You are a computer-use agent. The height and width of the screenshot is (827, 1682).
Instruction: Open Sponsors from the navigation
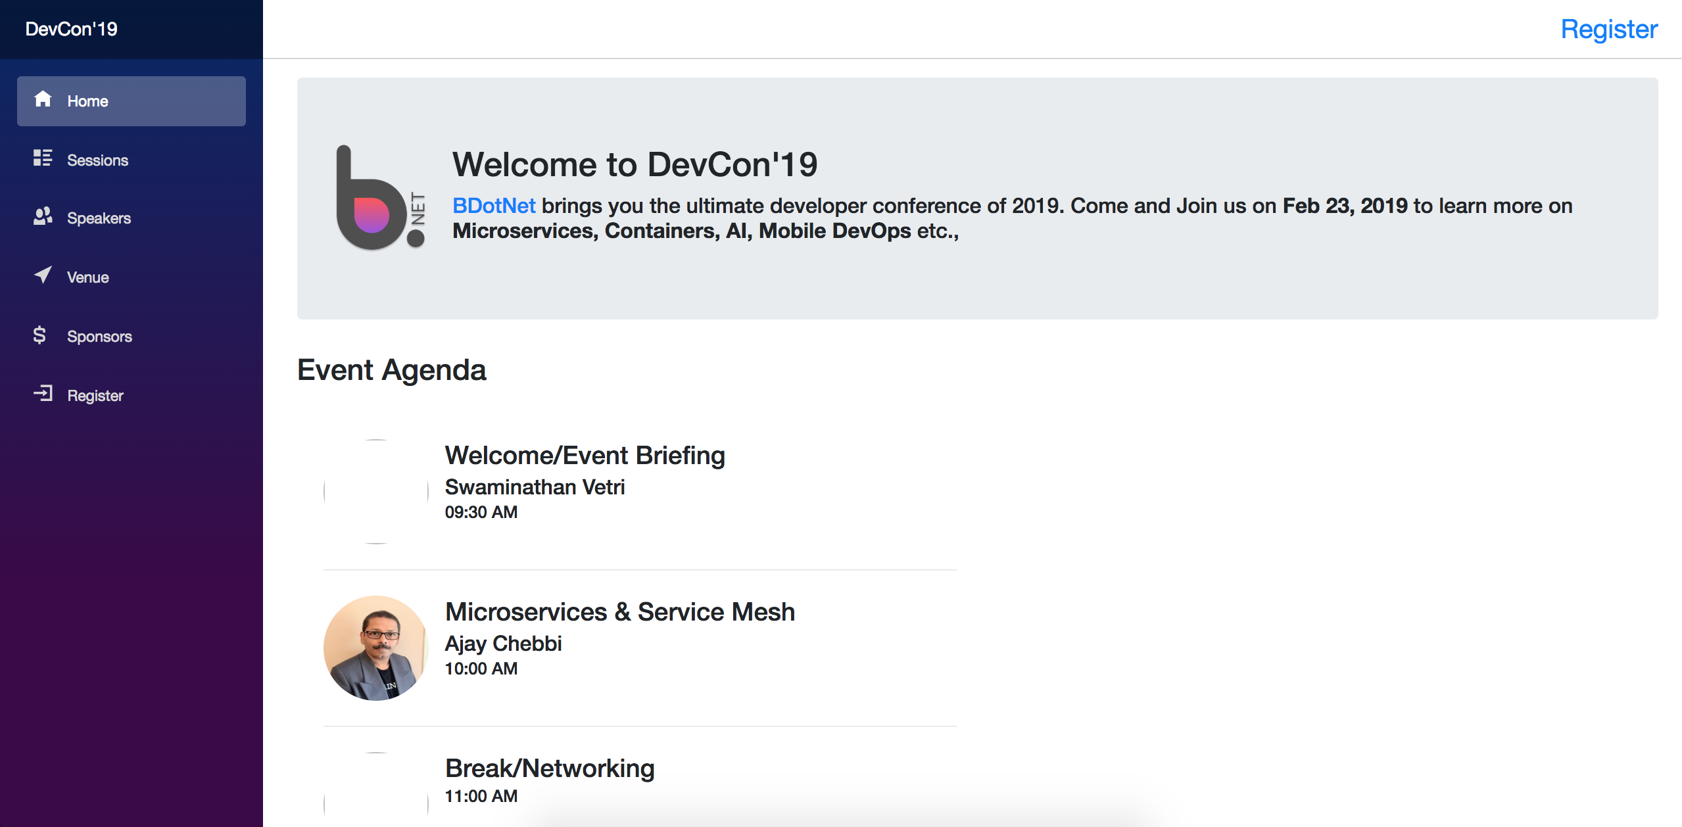point(99,337)
